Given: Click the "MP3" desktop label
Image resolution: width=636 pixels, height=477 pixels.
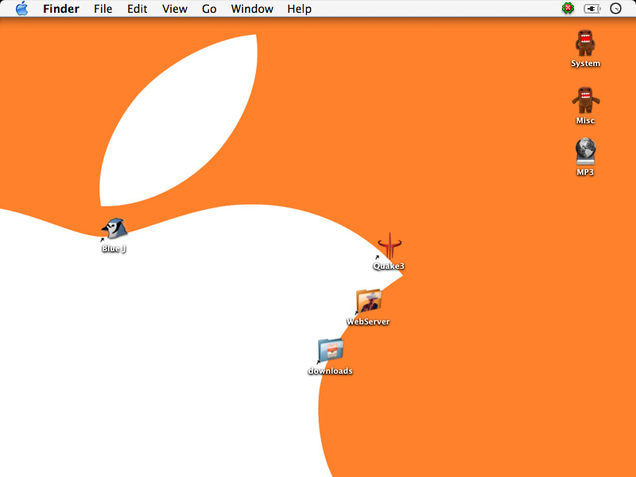Looking at the screenshot, I should pos(585,172).
